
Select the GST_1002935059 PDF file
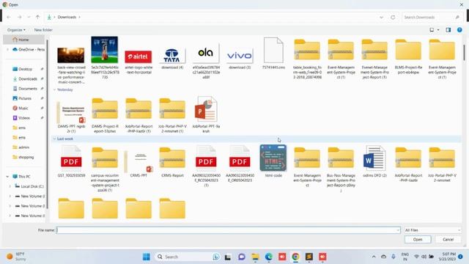click(x=71, y=158)
